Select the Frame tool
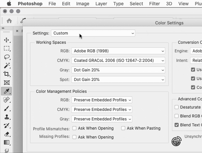Screen dimensions: 202x153 [7, 83]
